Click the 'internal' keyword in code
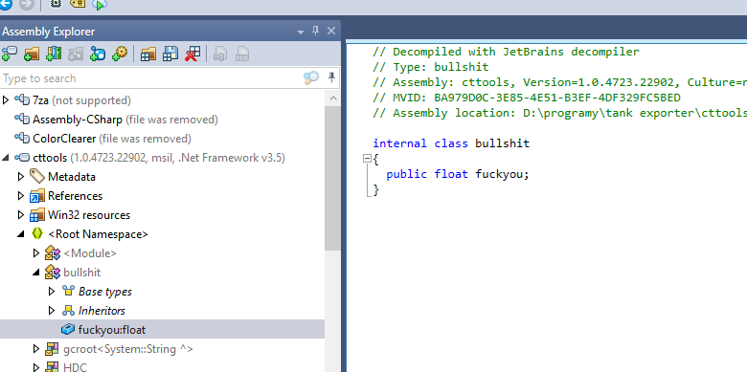This screenshot has width=747, height=372. (399, 143)
